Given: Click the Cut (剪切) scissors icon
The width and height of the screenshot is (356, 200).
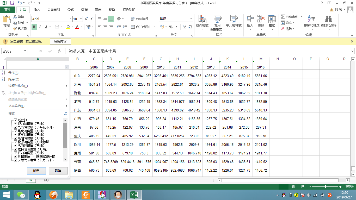Looking at the screenshot, I should pyautogui.click(x=15, y=17).
